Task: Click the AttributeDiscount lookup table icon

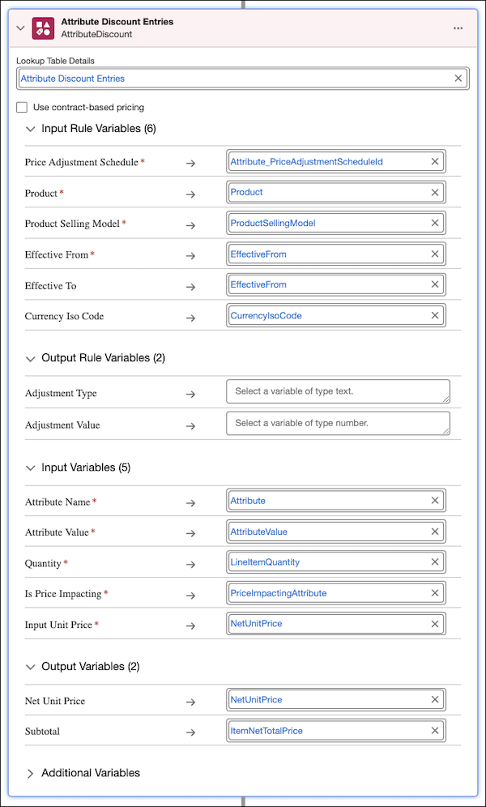Action: click(x=45, y=28)
